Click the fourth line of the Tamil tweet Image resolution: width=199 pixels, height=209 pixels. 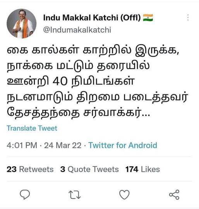point(98,97)
